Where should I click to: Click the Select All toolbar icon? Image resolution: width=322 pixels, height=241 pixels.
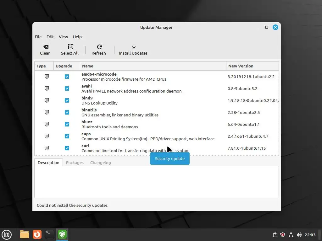pos(71,47)
